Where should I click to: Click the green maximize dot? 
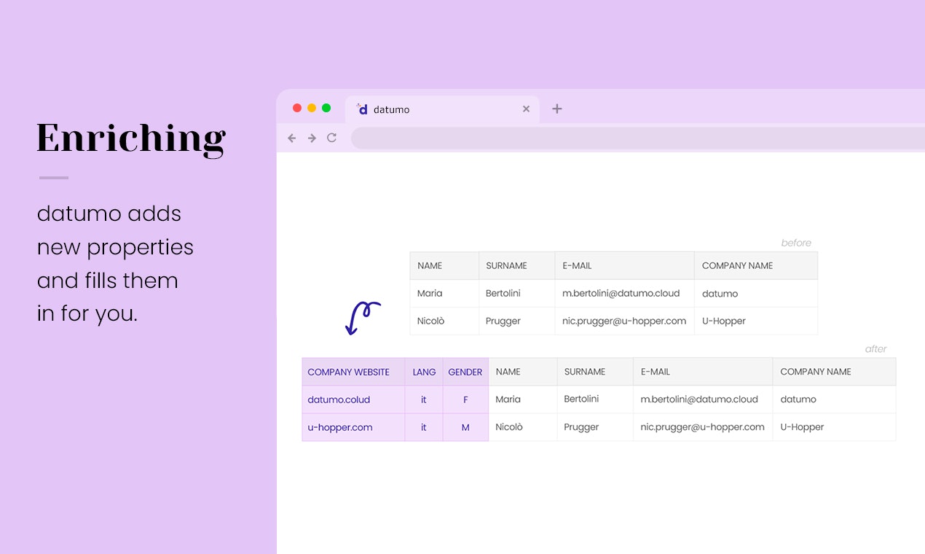[x=326, y=108]
